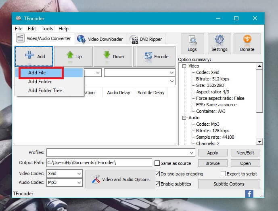The height and width of the screenshot is (211, 278).
Task: Open the Audio Codec Mp3 dropdown
Action: click(65, 182)
